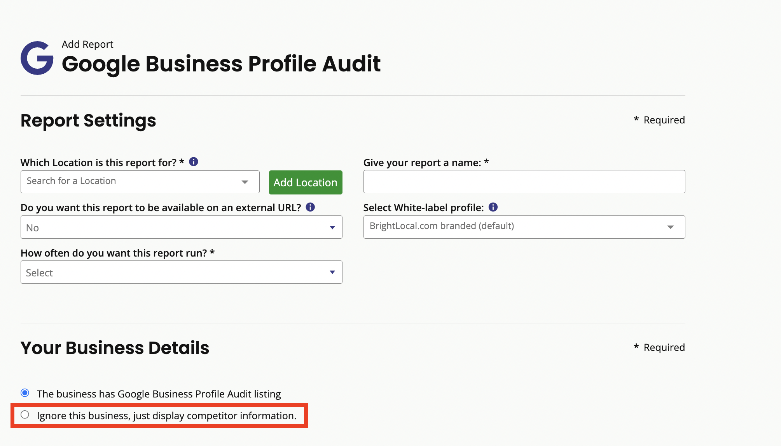The height and width of the screenshot is (446, 781).
Task: Open the report run frequency Select dropdown
Action: [x=182, y=272]
